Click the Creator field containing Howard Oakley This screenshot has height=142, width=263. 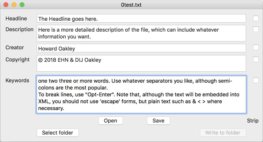point(141,48)
